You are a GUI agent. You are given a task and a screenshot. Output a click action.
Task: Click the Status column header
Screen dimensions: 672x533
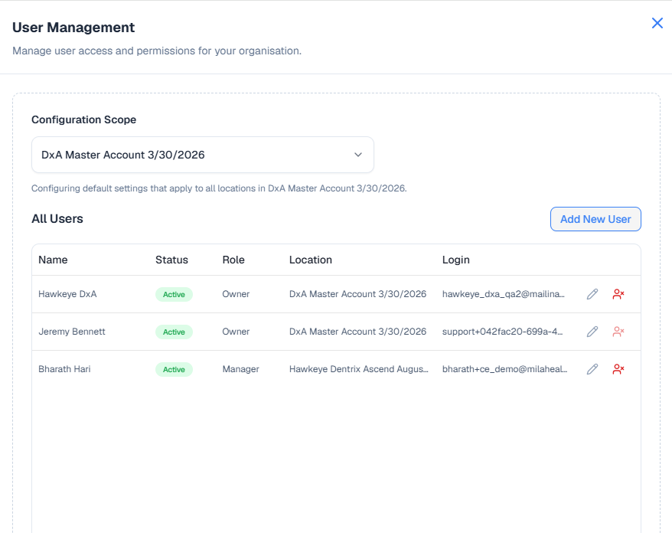tap(171, 260)
